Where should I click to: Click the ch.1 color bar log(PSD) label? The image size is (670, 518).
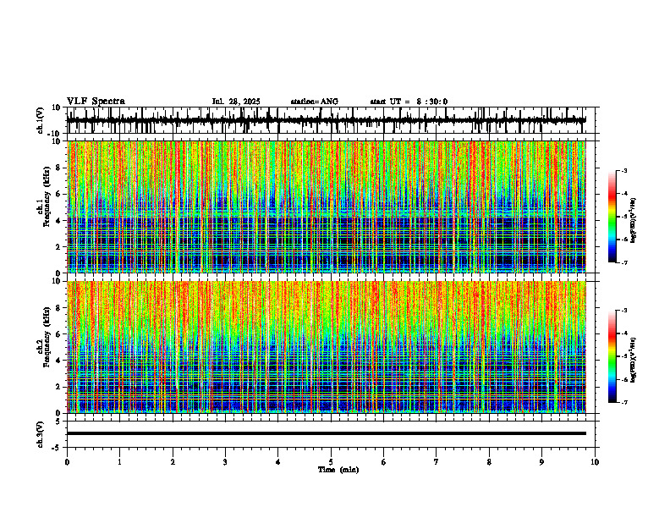coord(634,221)
